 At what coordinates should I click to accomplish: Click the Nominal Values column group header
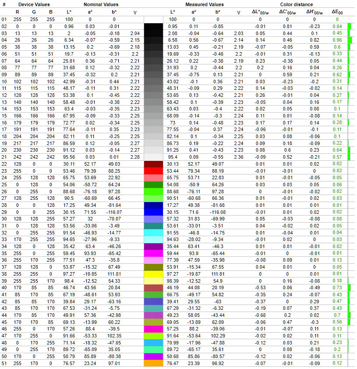101,4
